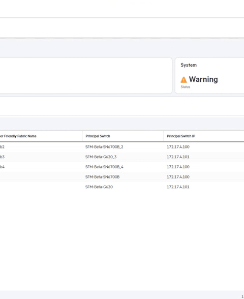Click the IP address in SFM-Beta-SN6700B_4 row
The width and height of the screenshot is (244, 299).
pyautogui.click(x=178, y=167)
